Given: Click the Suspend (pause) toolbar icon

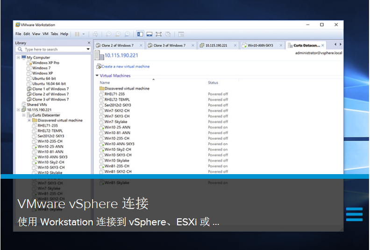Looking at the screenshot, I should click(x=77, y=34).
